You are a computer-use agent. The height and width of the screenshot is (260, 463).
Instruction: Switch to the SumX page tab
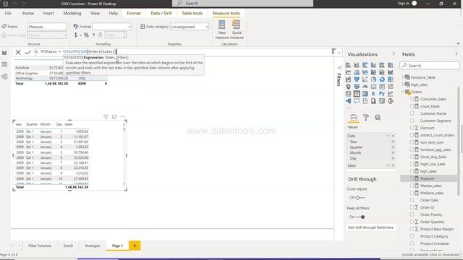pyautogui.click(x=68, y=246)
